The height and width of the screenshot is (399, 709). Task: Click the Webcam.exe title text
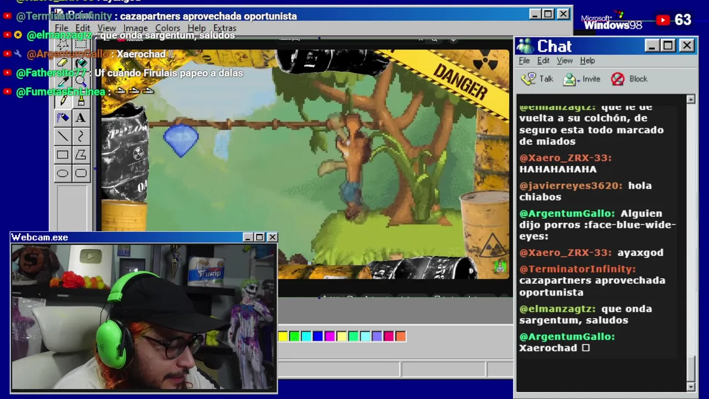tap(40, 237)
